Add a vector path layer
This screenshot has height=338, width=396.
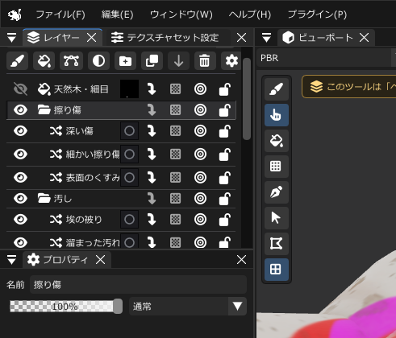(71, 61)
